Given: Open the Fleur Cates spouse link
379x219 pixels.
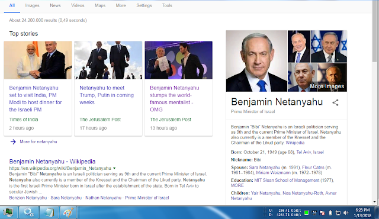Looking at the screenshot, I should click(313, 168).
